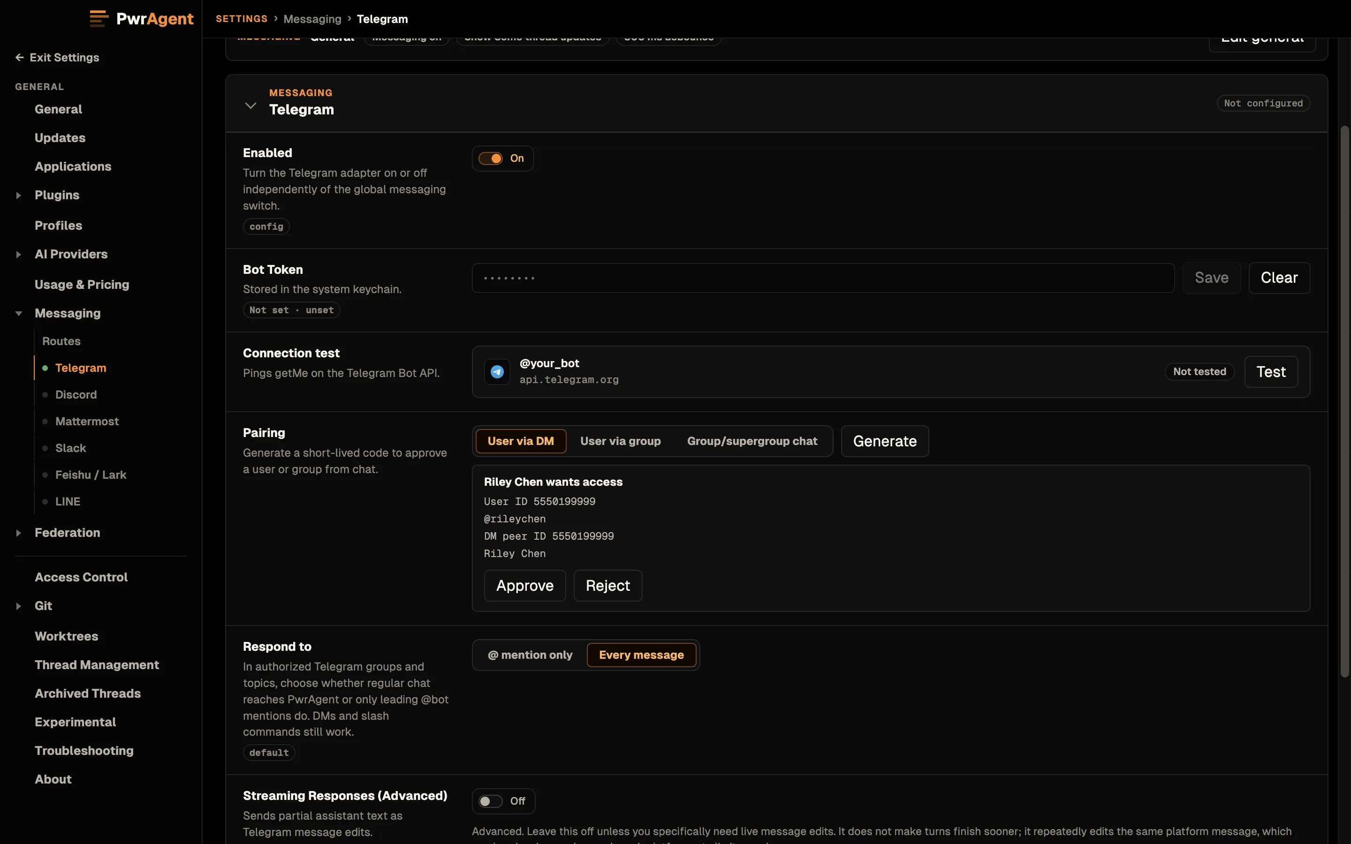This screenshot has width=1351, height=844.
Task: Collapse the Messaging tree arrow
Action: 18,314
